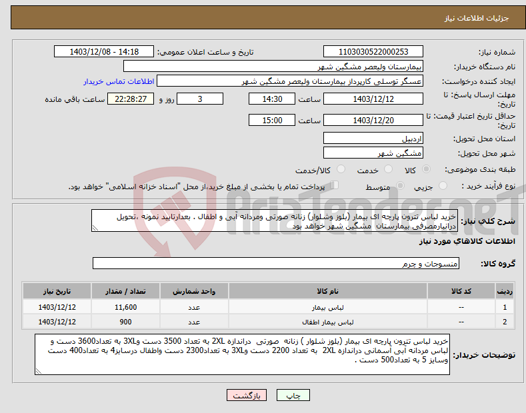This screenshot has height=413, width=526.
Task: Open the اطلاعات تماس خریدار link
Action: coord(119,81)
